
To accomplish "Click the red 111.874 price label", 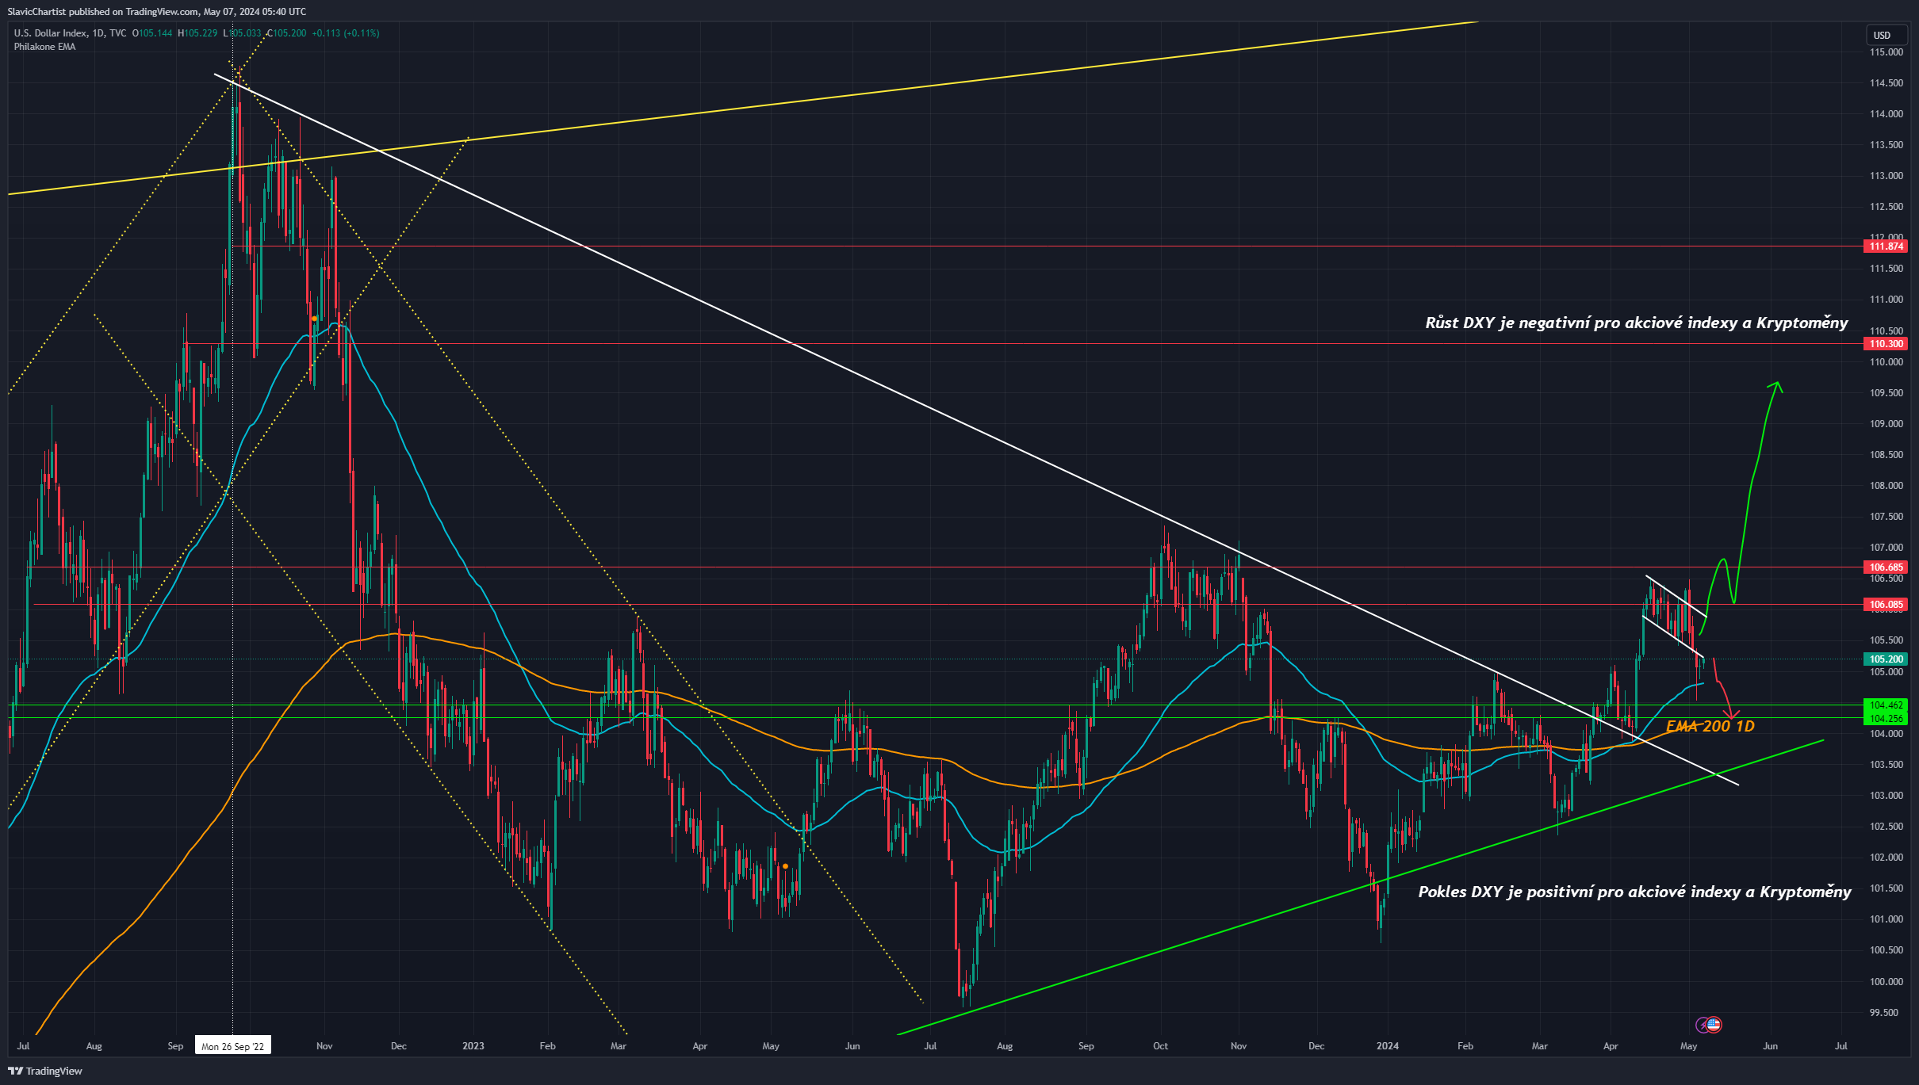I will [x=1886, y=246].
